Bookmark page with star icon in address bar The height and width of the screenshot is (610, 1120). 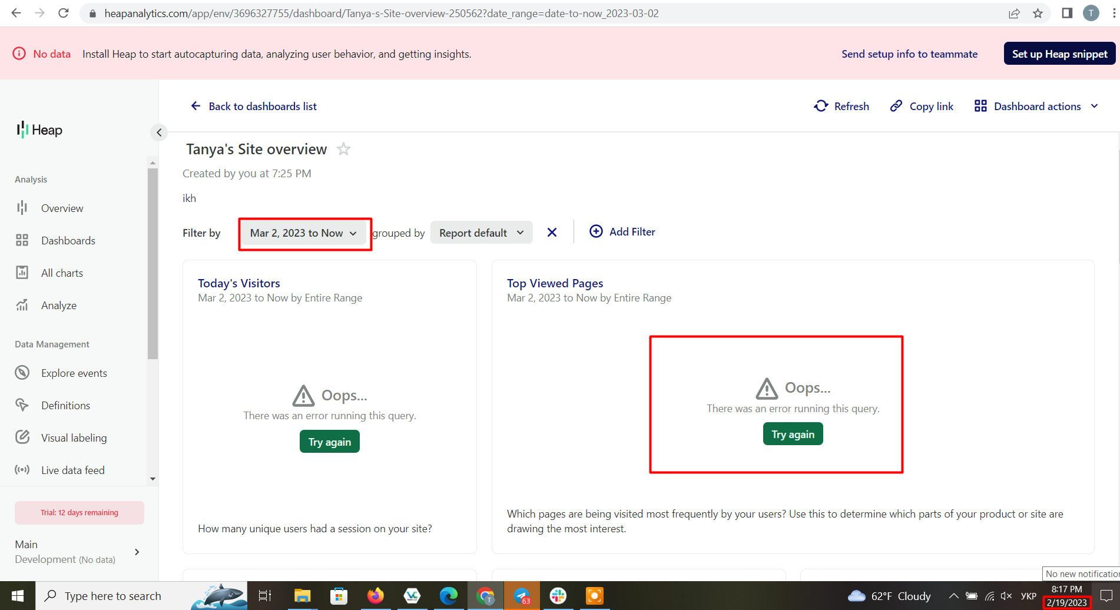coord(1038,14)
